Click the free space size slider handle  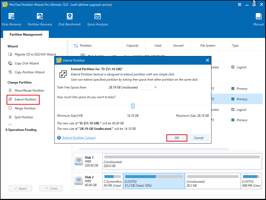(133, 106)
